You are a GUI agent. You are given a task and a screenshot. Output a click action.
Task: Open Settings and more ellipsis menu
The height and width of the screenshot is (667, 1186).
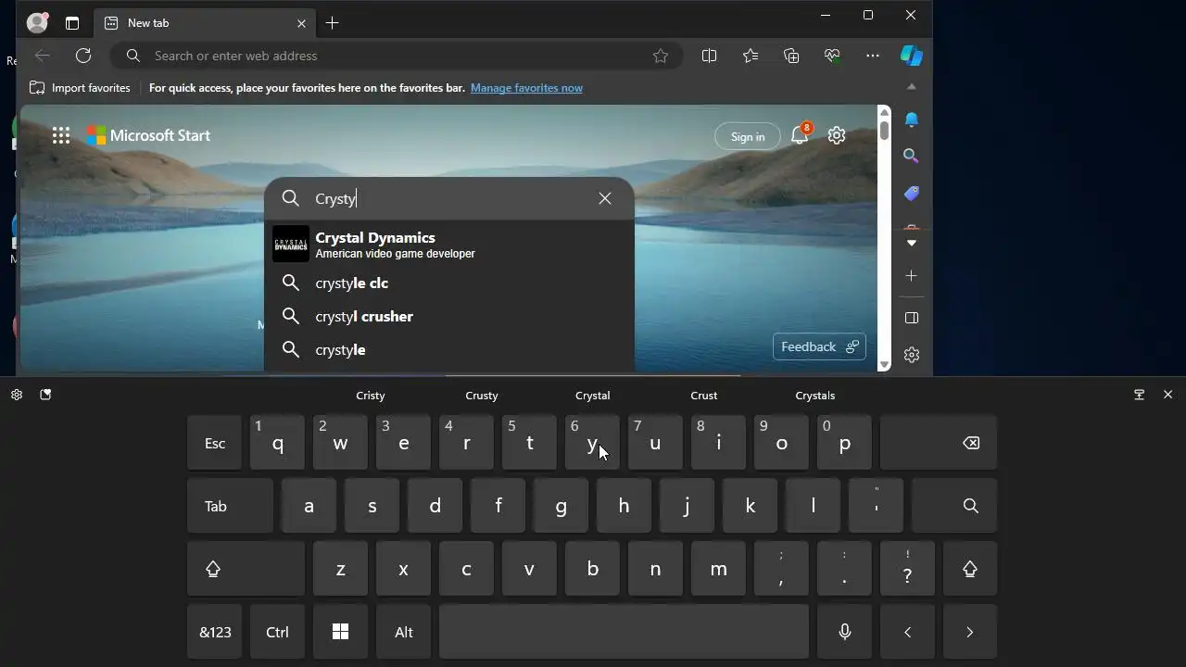873,56
